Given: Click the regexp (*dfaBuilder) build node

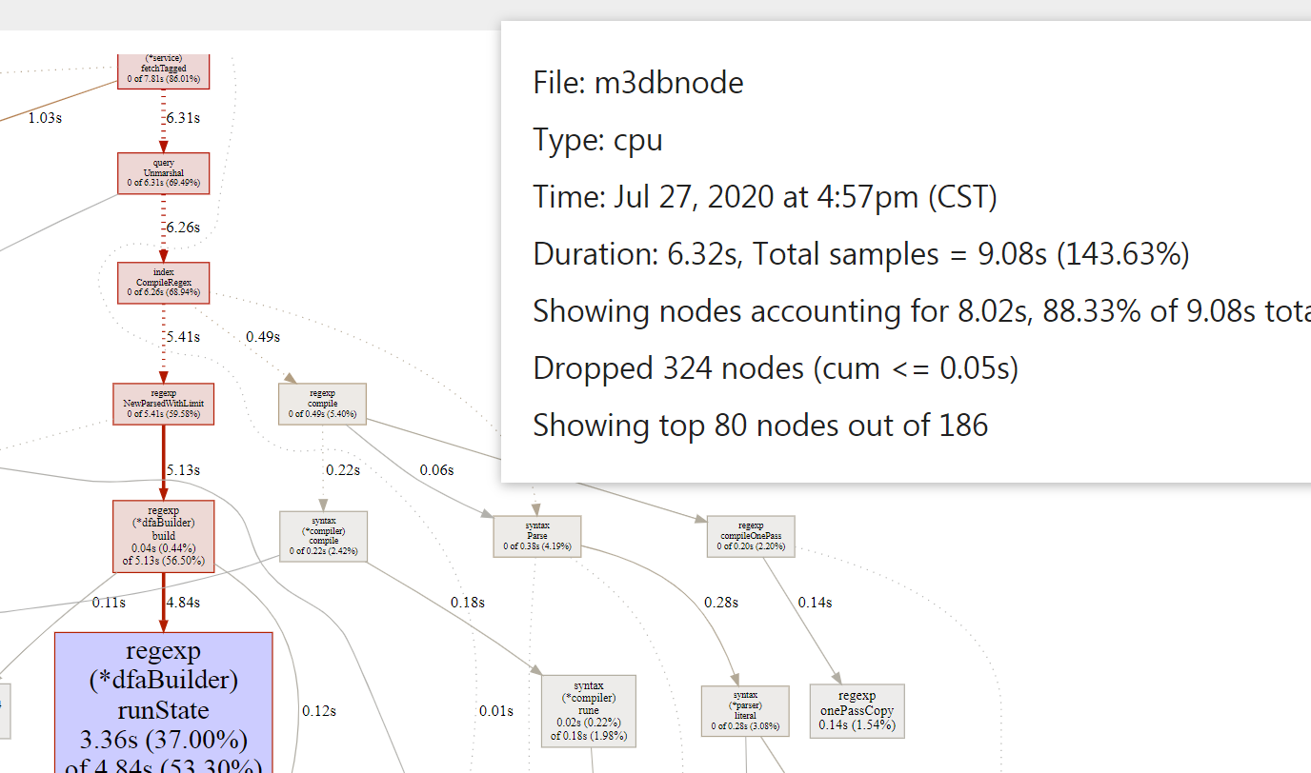Looking at the screenshot, I should (x=163, y=536).
